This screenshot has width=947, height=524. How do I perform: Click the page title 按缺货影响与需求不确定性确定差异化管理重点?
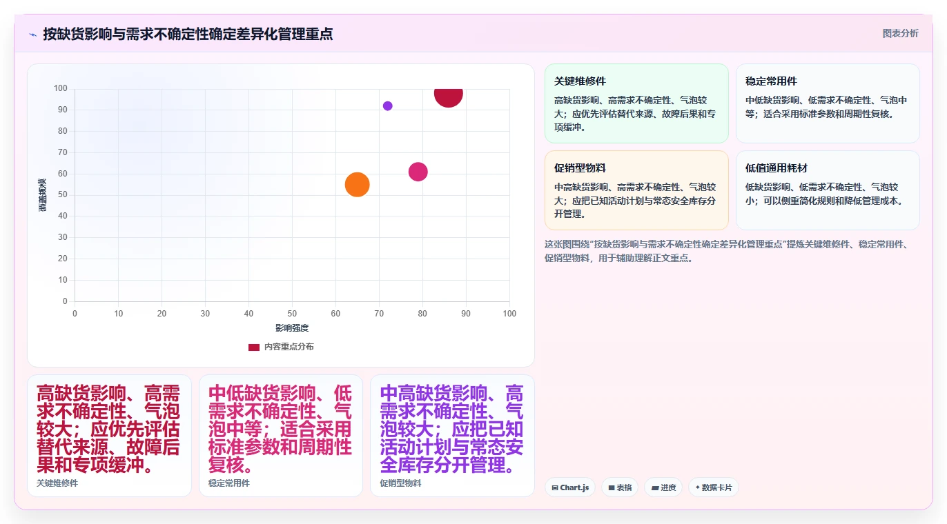(188, 34)
